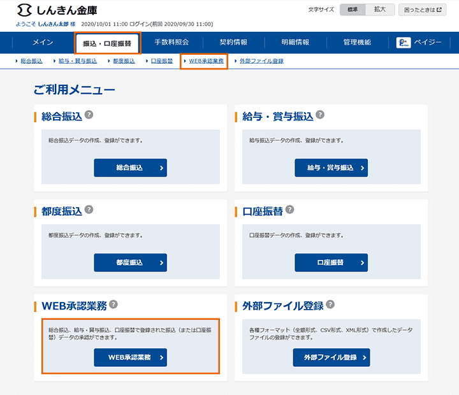Image resolution: width=459 pixels, height=395 pixels.
Task: Open help icon next to 都度振込 heading
Action: point(89,210)
